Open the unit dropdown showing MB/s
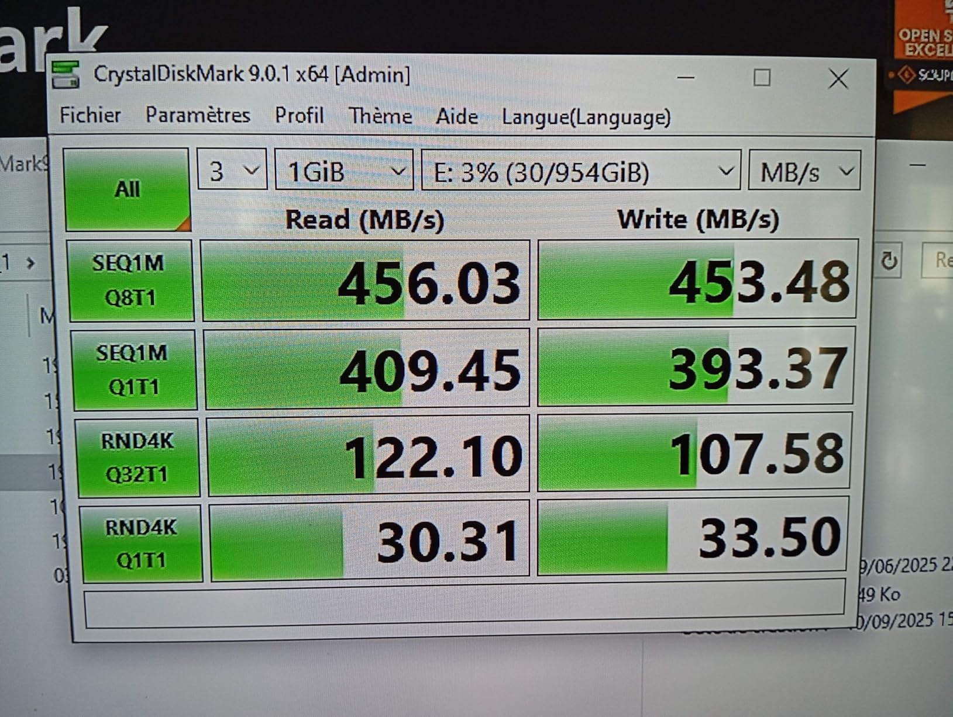This screenshot has width=953, height=717. click(804, 171)
